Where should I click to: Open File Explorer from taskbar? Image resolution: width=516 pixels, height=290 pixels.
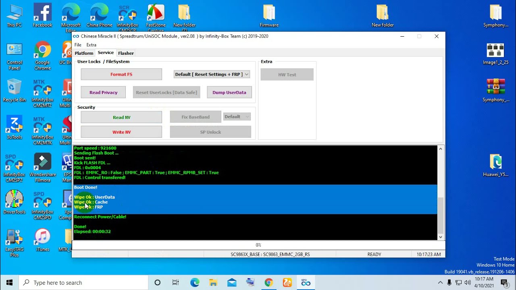point(213,283)
